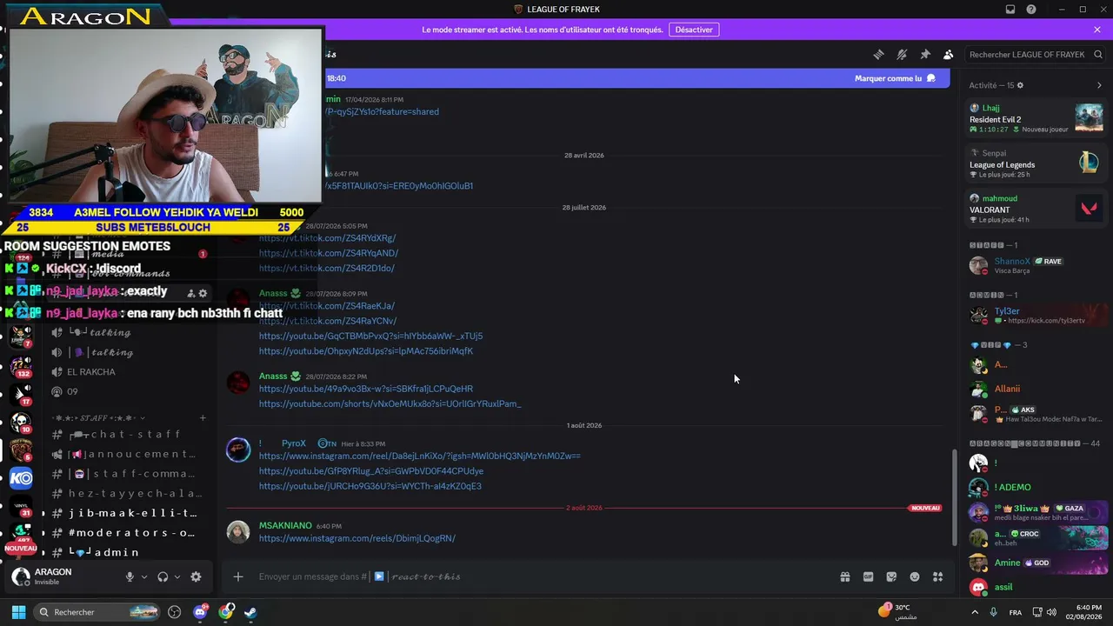Screen dimensions: 1113x626
Task: Open the admin channel
Action: tap(124, 552)
